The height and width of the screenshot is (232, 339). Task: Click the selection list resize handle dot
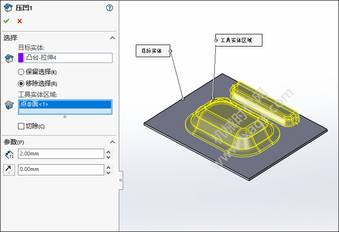pyautogui.click(x=65, y=117)
